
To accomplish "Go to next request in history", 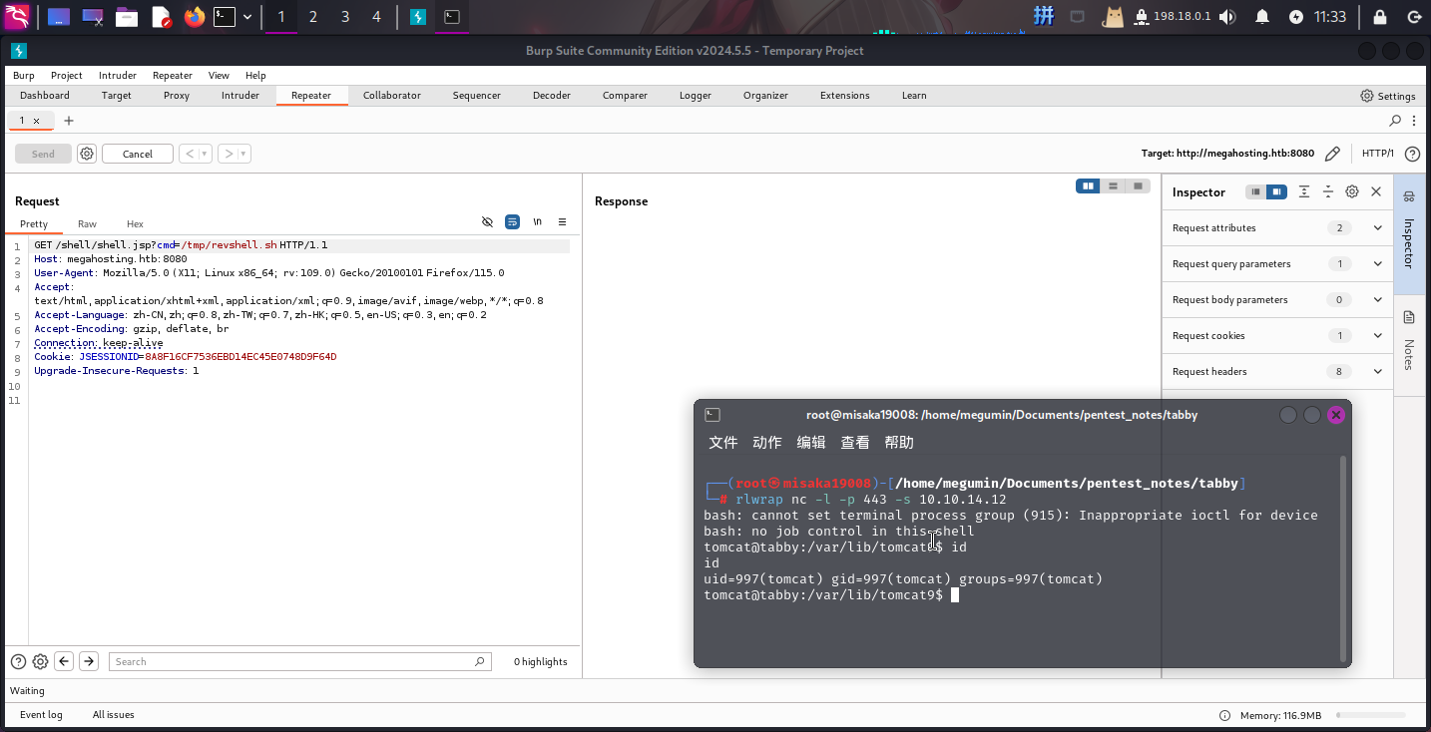I will click(229, 154).
